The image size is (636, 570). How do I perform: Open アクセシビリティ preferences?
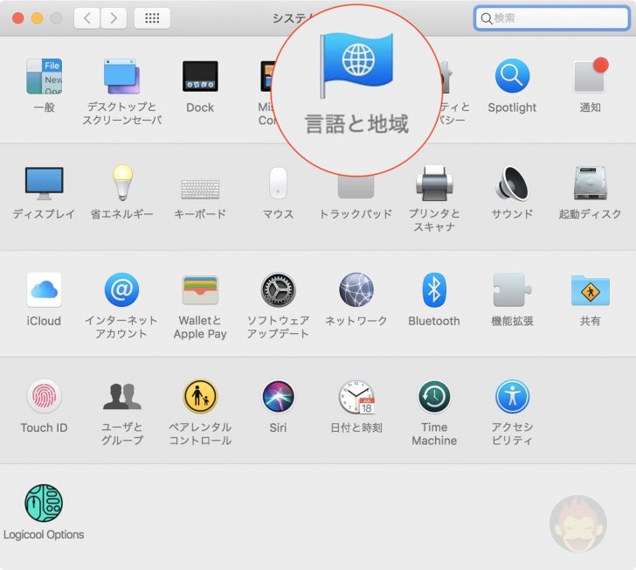[x=512, y=397]
